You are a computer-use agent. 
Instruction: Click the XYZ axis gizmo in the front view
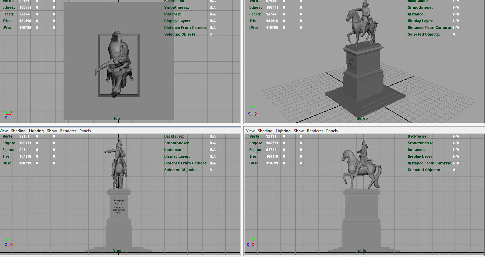[8, 242]
